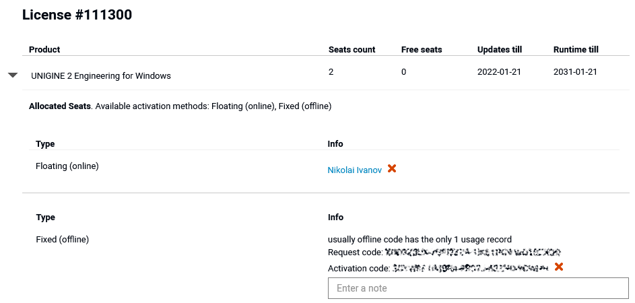Select the Fixed (offline) type cell
Viewport: 635px width, 303px height.
point(63,240)
